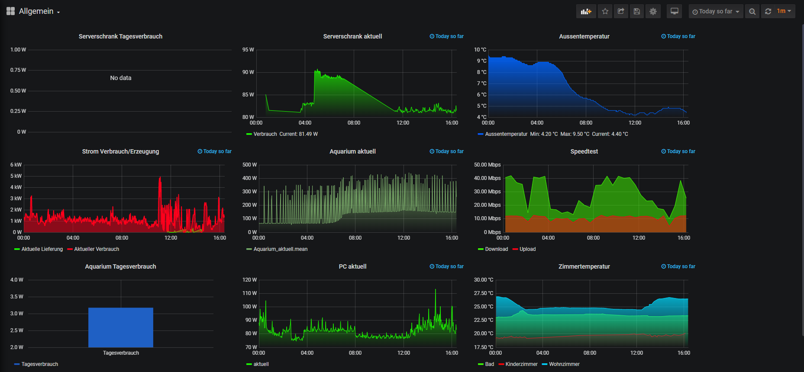Image resolution: width=804 pixels, height=372 pixels.
Task: Toggle Download series in Speedtest legend
Action: point(497,249)
